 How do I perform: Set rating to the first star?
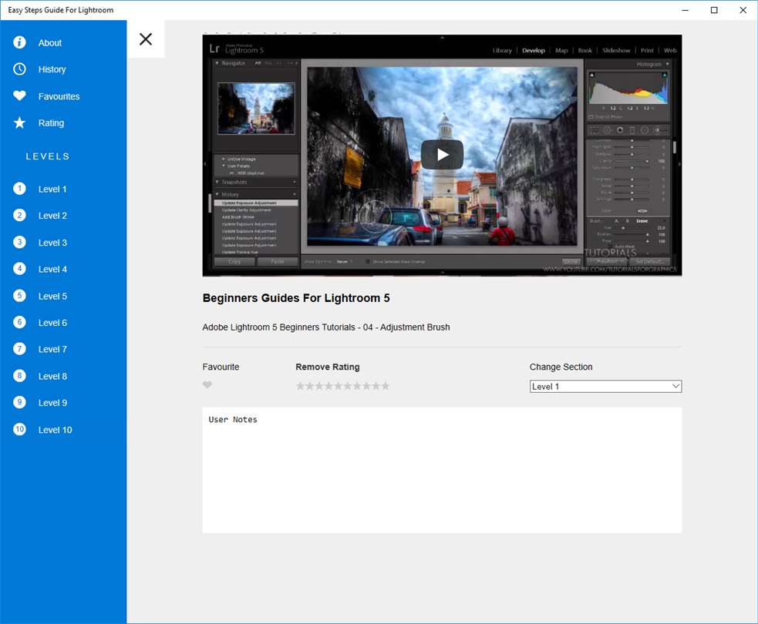coord(301,386)
